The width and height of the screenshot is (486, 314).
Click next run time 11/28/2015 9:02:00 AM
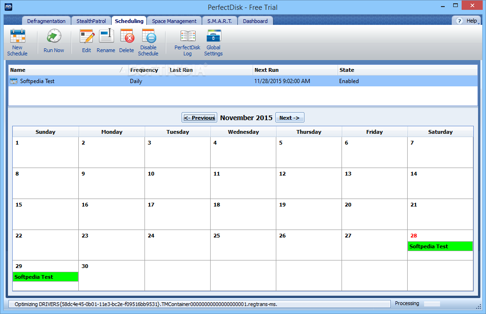click(x=282, y=81)
